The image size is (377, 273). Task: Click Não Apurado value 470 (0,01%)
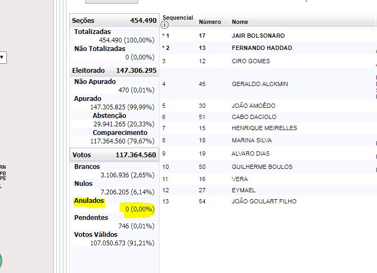coord(136,90)
